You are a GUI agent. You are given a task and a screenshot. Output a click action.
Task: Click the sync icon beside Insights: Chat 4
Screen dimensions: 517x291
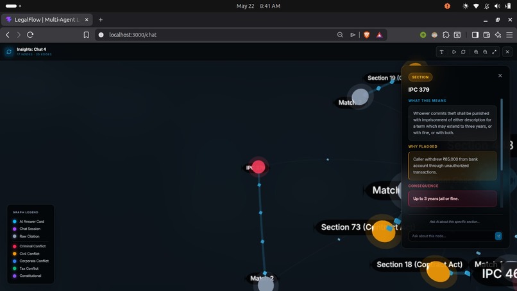pyautogui.click(x=9, y=52)
